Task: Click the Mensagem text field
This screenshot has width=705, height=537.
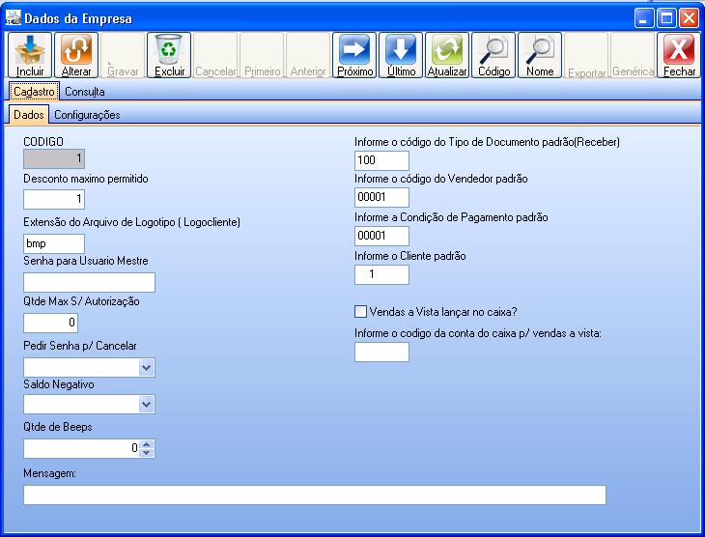Action: coord(314,495)
